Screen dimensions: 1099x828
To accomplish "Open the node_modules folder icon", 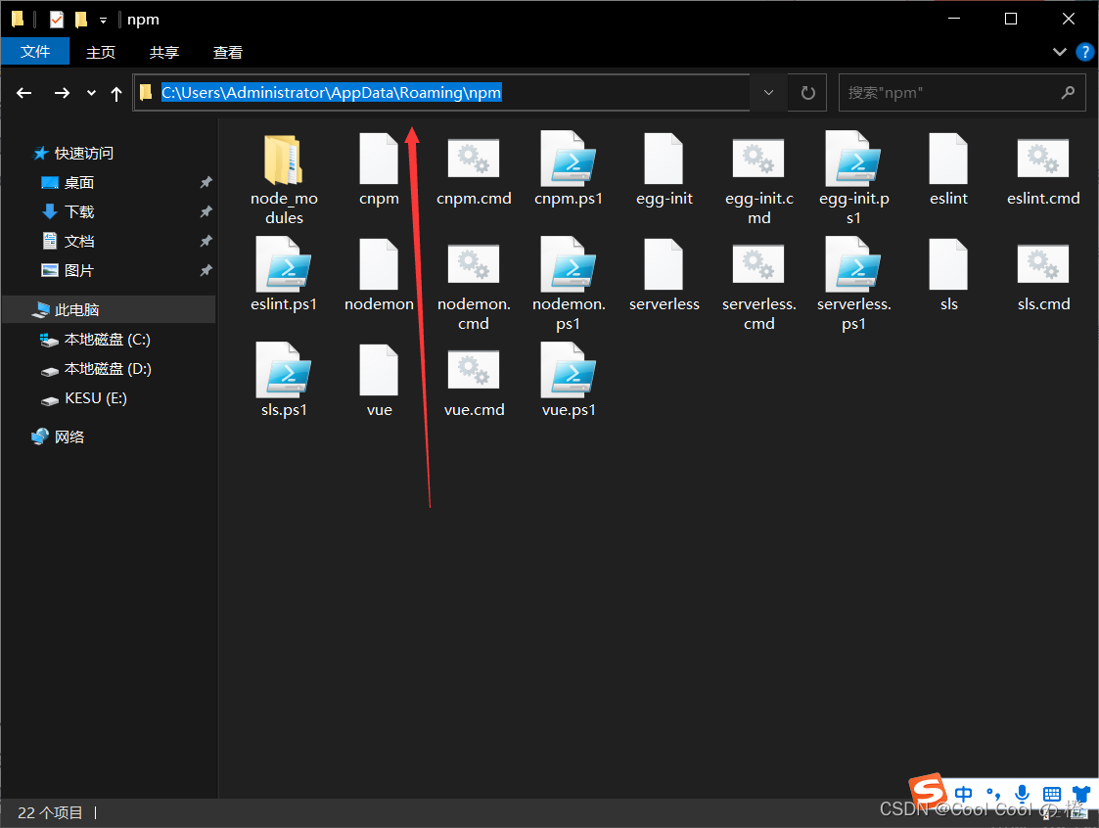I will click(x=284, y=160).
